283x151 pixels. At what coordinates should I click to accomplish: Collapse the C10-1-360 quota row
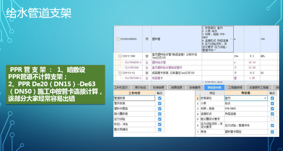120,56
